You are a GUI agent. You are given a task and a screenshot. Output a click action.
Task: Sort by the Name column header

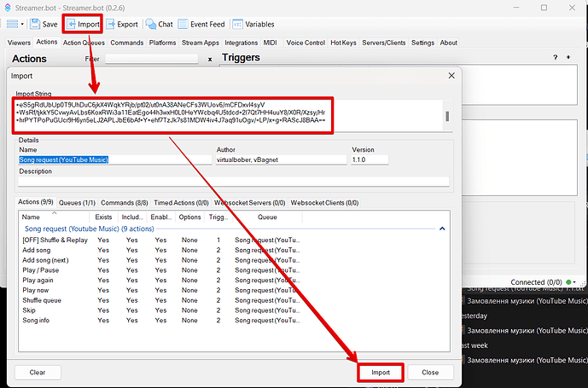tap(54, 217)
